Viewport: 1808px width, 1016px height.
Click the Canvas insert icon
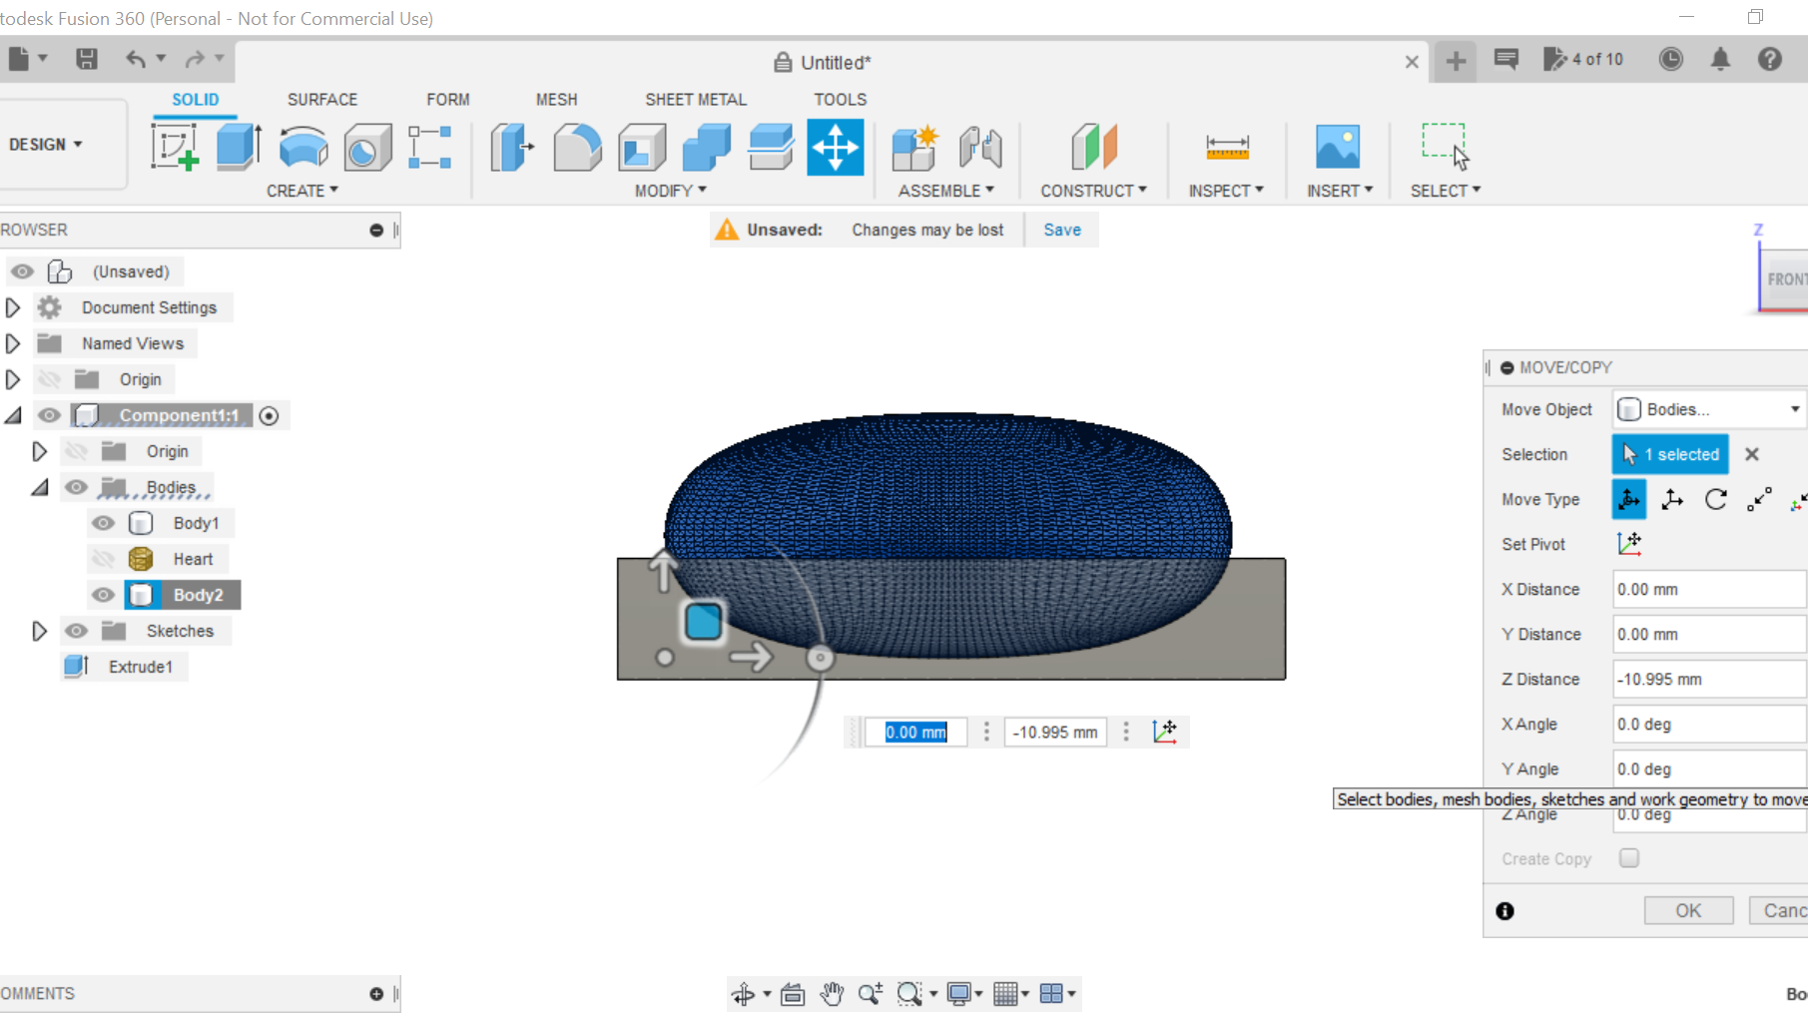1338,147
